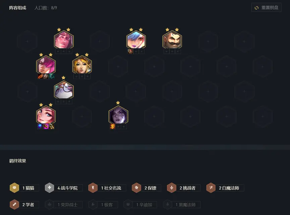This screenshot has width=290, height=215.
Task: Click the inactive 极客 trait label
Action: (107, 205)
